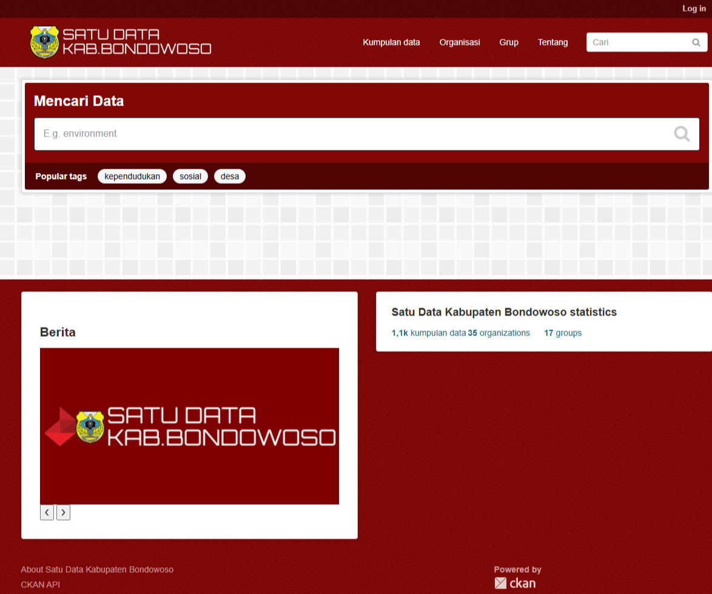Open the 1,1k kumpulan data statistics link

[x=429, y=333]
